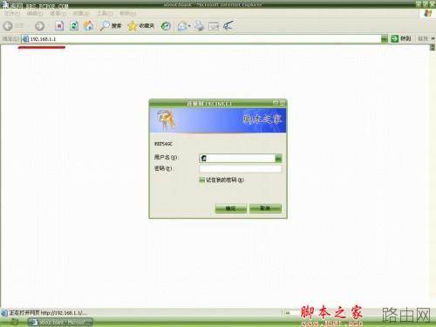Select the Internet Explorer taskbar item

60,322
